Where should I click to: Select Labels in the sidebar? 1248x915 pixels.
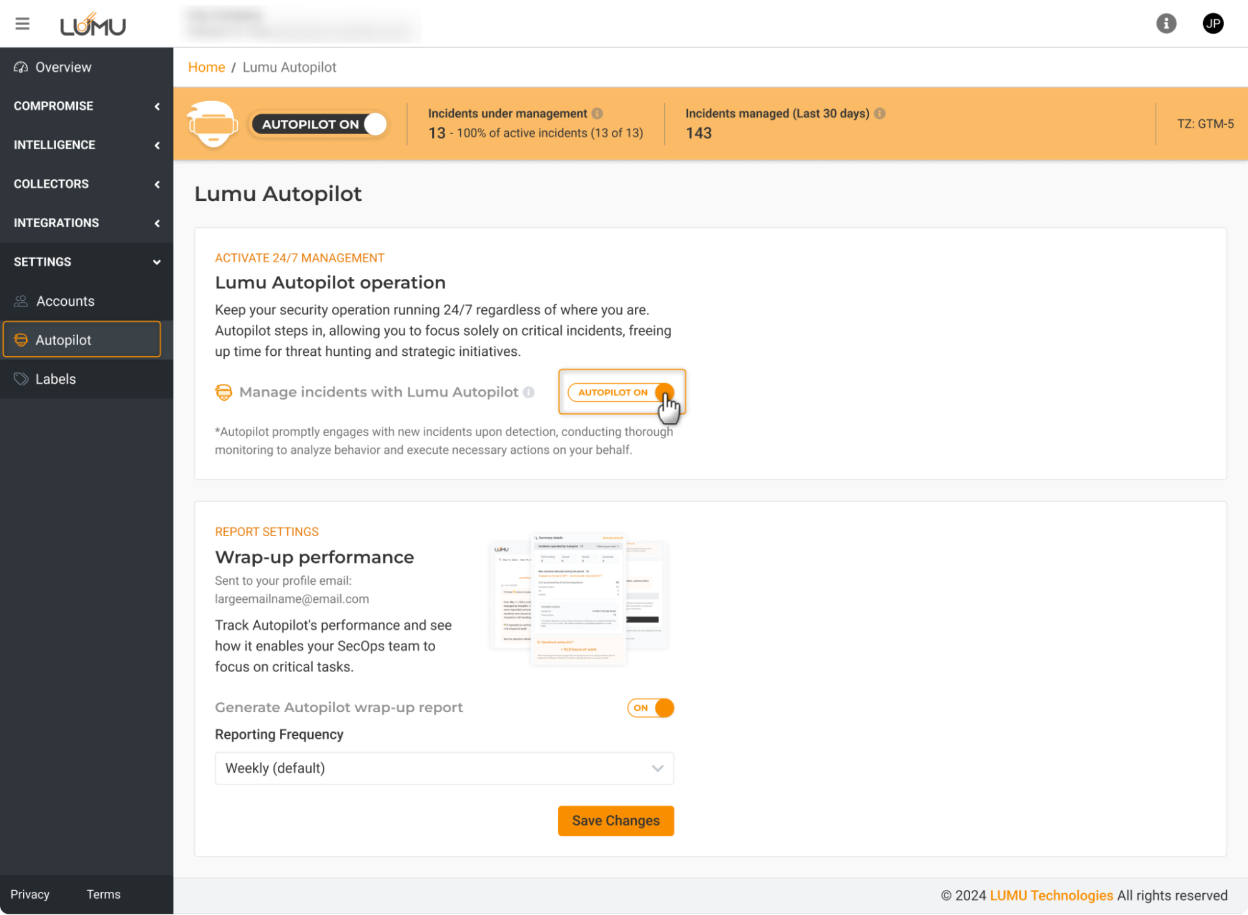[x=56, y=379]
